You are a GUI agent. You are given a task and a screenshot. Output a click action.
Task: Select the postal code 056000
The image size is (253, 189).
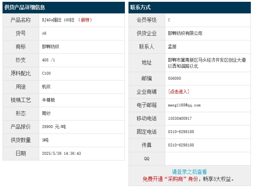tap(175, 78)
